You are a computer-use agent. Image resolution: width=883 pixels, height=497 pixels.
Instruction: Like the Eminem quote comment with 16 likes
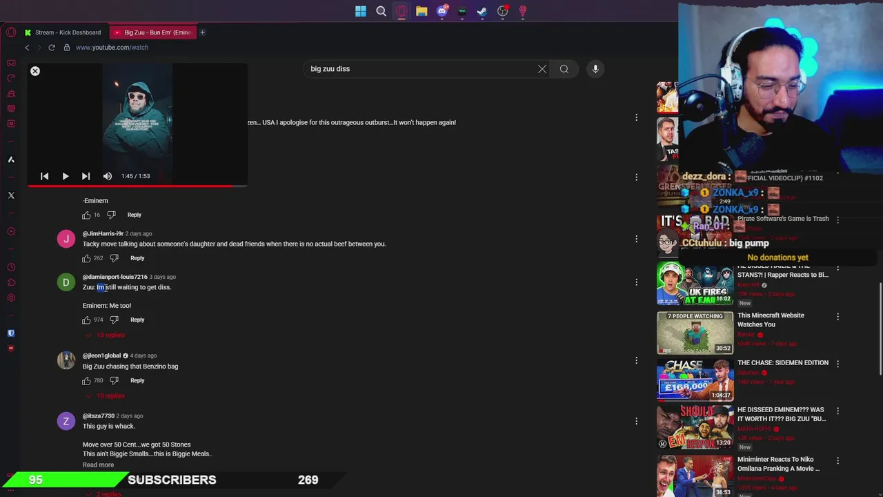[86, 215]
